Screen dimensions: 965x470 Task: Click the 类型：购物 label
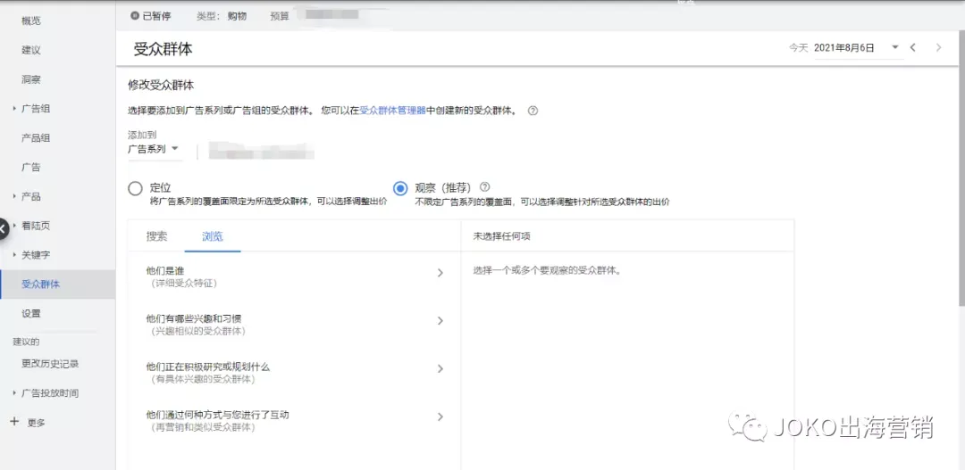pos(222,17)
